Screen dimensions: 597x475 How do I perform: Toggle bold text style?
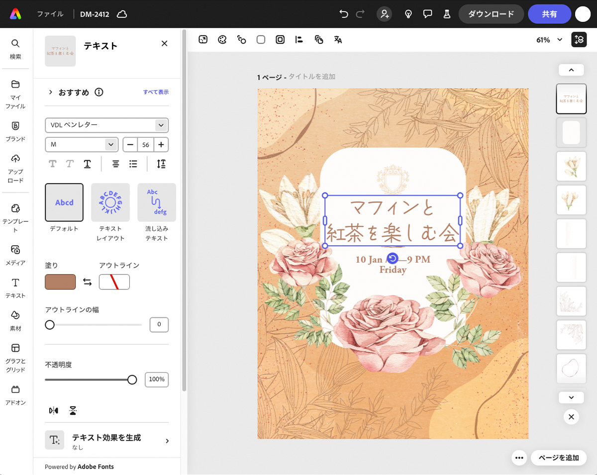click(53, 164)
